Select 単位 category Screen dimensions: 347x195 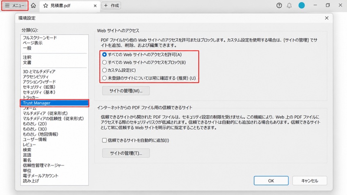pyautogui.click(x=27, y=170)
